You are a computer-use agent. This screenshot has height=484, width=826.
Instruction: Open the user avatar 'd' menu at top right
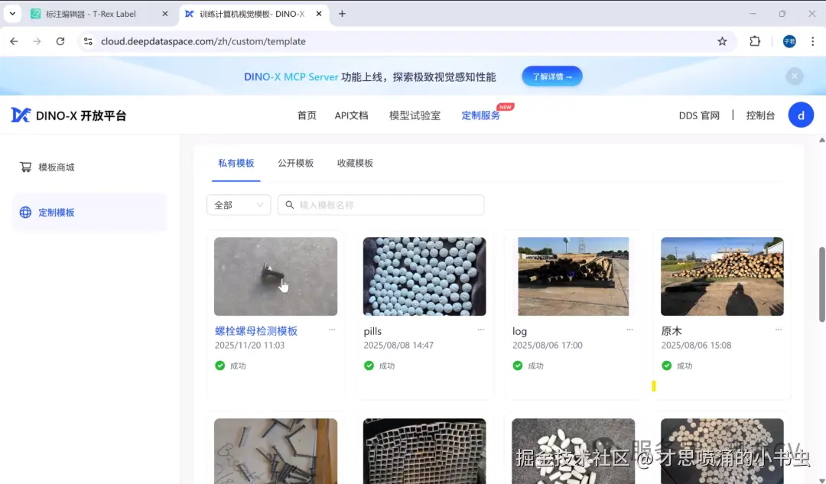tap(801, 115)
